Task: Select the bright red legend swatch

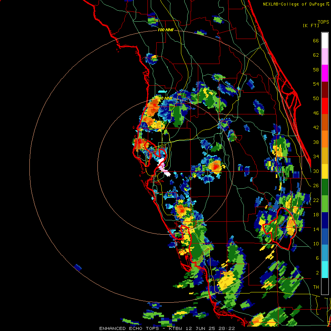Action: (325, 106)
